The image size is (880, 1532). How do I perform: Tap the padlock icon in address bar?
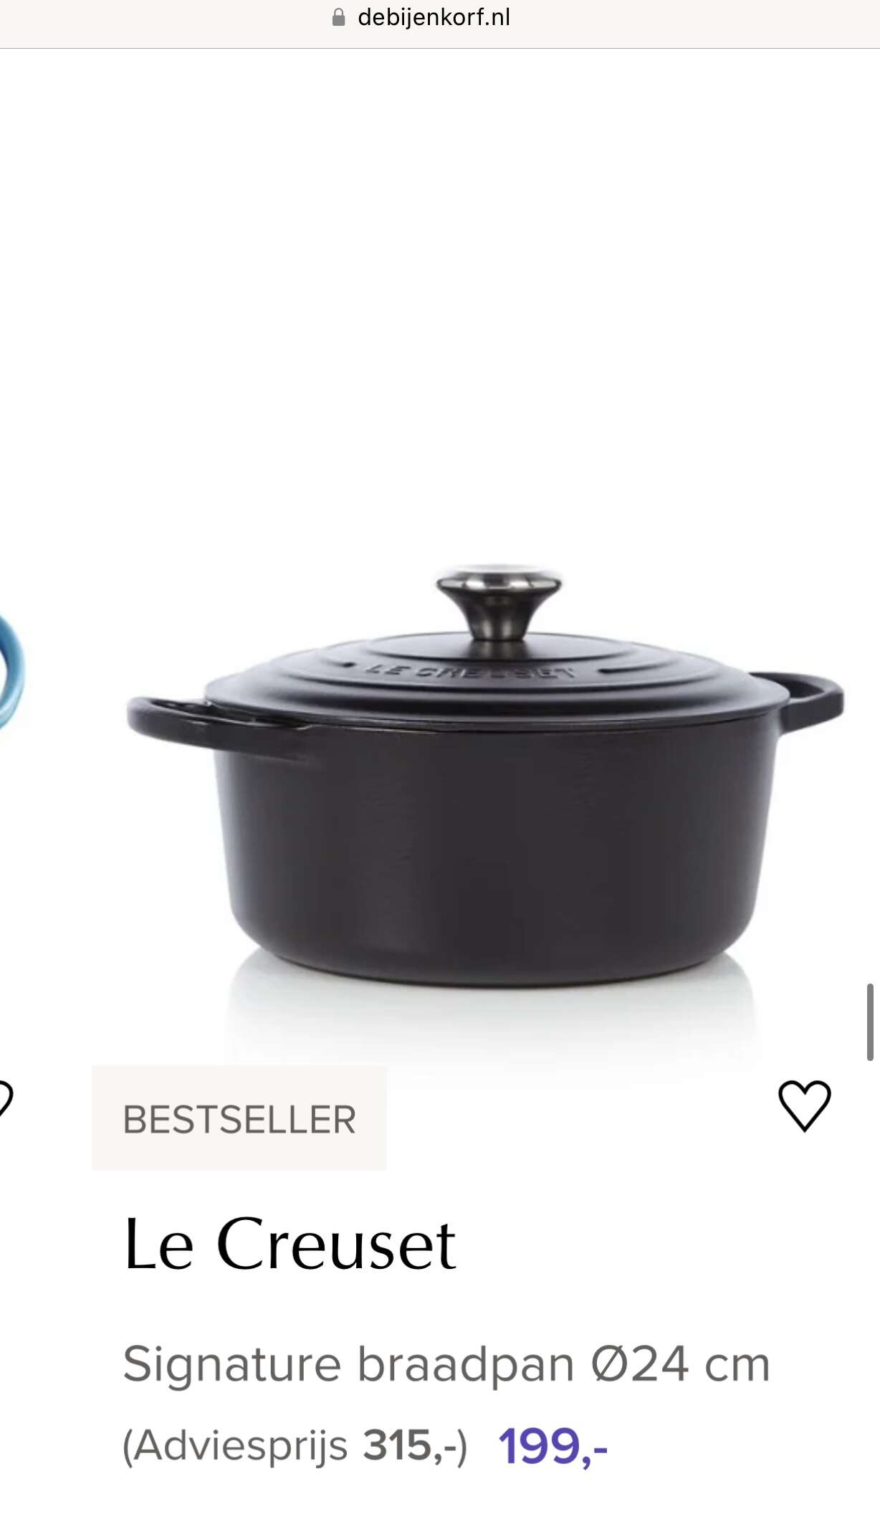point(339,17)
